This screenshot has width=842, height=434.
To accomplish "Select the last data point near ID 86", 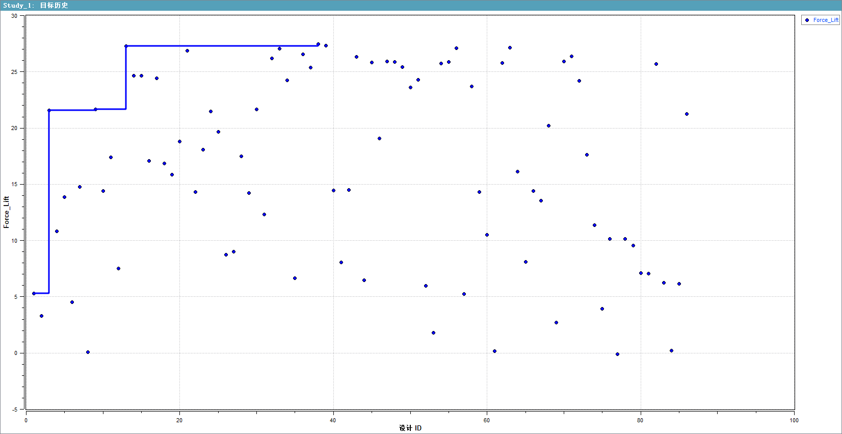I will click(x=687, y=114).
